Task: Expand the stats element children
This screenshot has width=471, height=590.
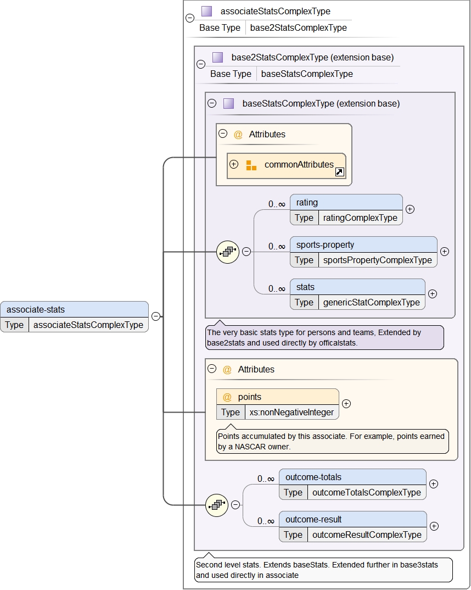Action: click(433, 294)
